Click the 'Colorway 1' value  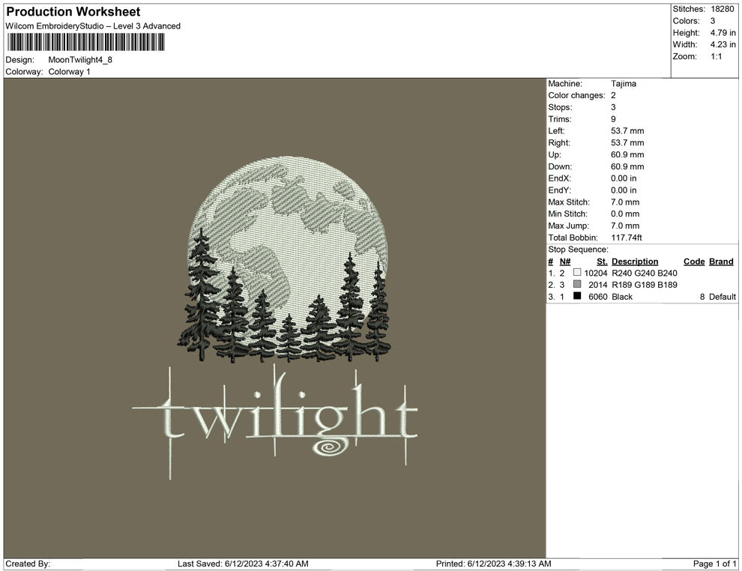coord(69,71)
